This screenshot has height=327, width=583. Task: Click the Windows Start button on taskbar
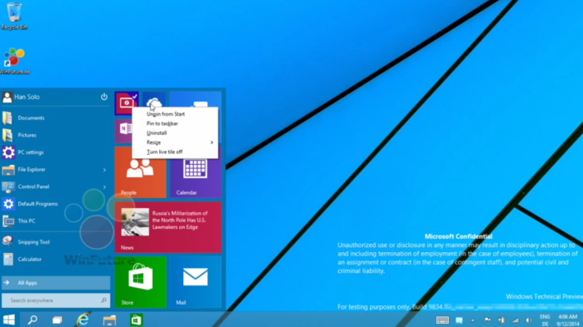point(8,320)
